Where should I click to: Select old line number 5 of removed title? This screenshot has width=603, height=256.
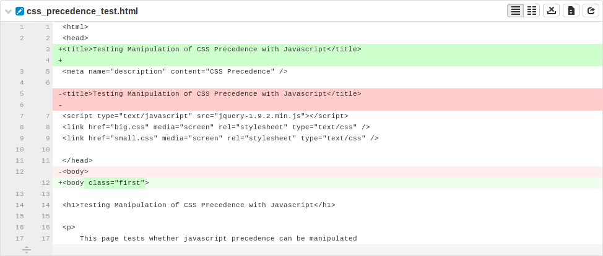(x=22, y=94)
